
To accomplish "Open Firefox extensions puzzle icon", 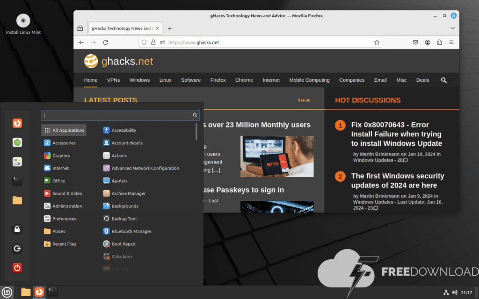I will 439,43.
